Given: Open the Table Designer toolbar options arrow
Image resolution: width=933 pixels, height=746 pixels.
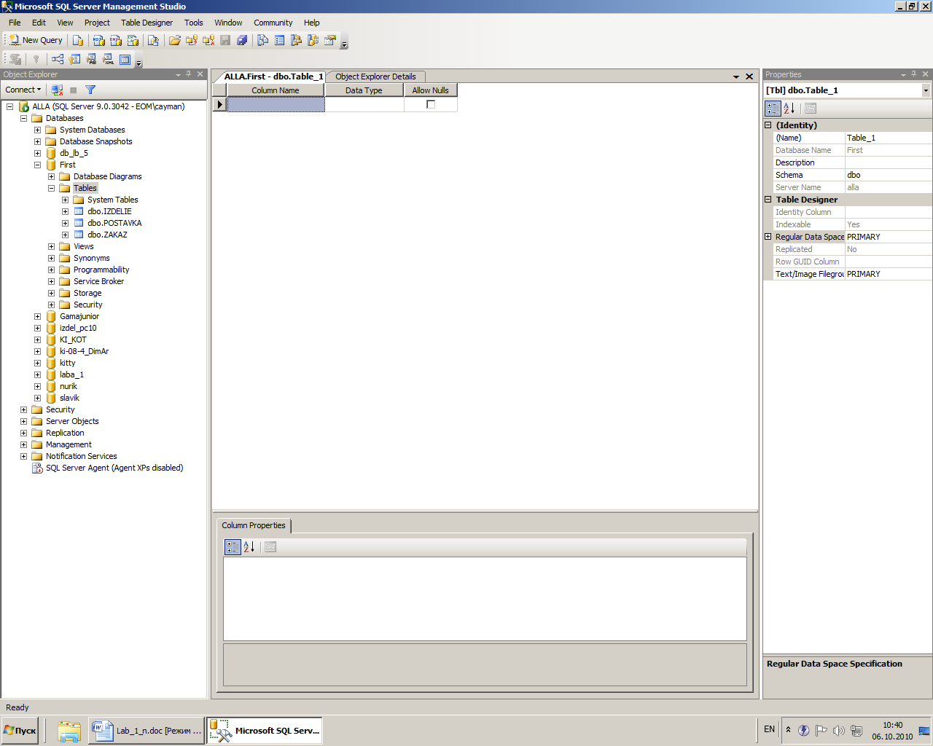Looking at the screenshot, I should pyautogui.click(x=138, y=61).
